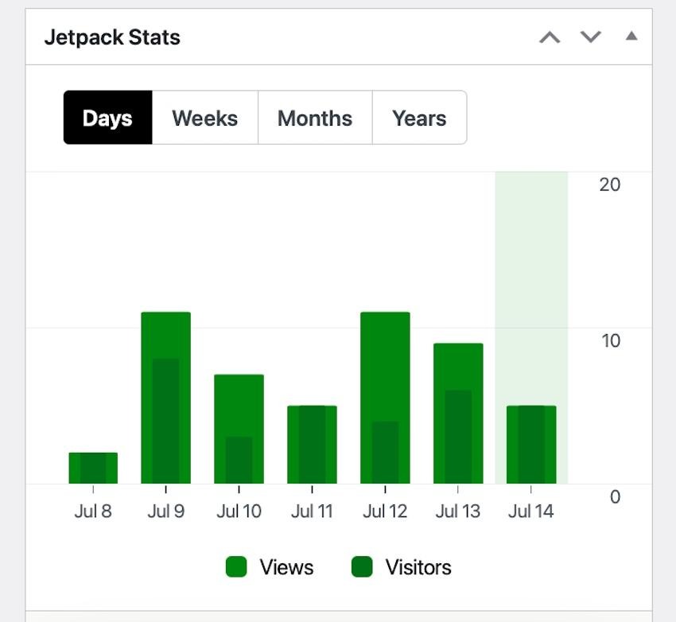
Task: Collapse the Jetpack Stats panel
Action: (x=631, y=37)
